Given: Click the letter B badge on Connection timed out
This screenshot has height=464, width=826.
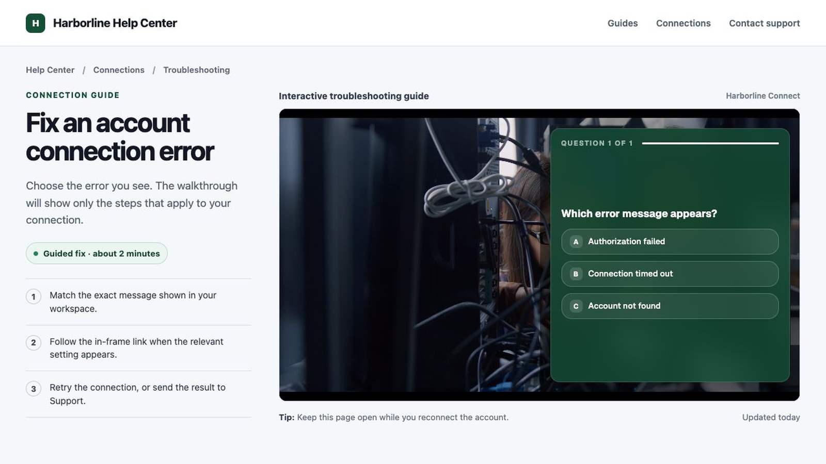Looking at the screenshot, I should pos(576,274).
